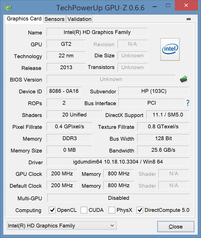Click the Driver version field
Viewport: 201px width, 238px height.
[x=118, y=162]
